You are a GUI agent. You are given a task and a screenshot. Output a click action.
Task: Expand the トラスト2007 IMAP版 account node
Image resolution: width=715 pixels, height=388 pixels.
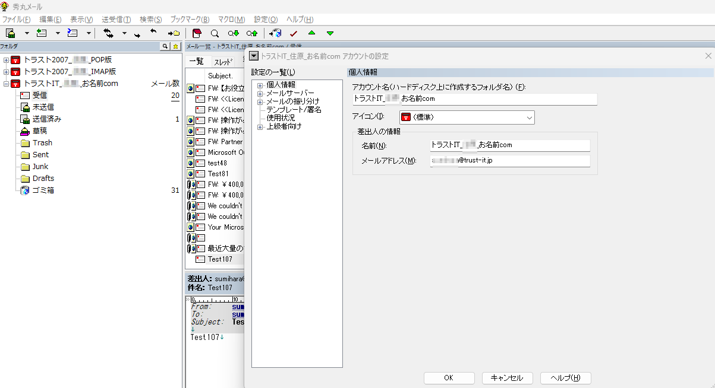point(6,72)
